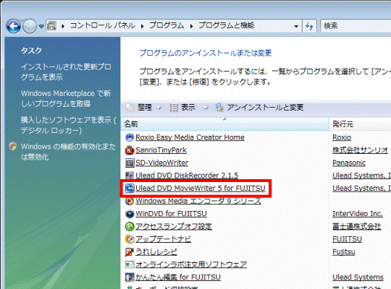The image size is (391, 289).
Task: Sort by the 発行元 column header
Action: [x=360, y=124]
